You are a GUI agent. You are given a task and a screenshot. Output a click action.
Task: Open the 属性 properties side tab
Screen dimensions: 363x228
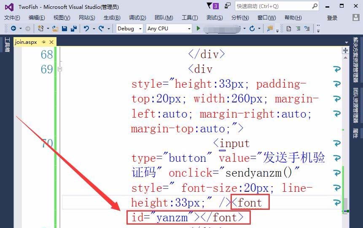click(x=355, y=133)
